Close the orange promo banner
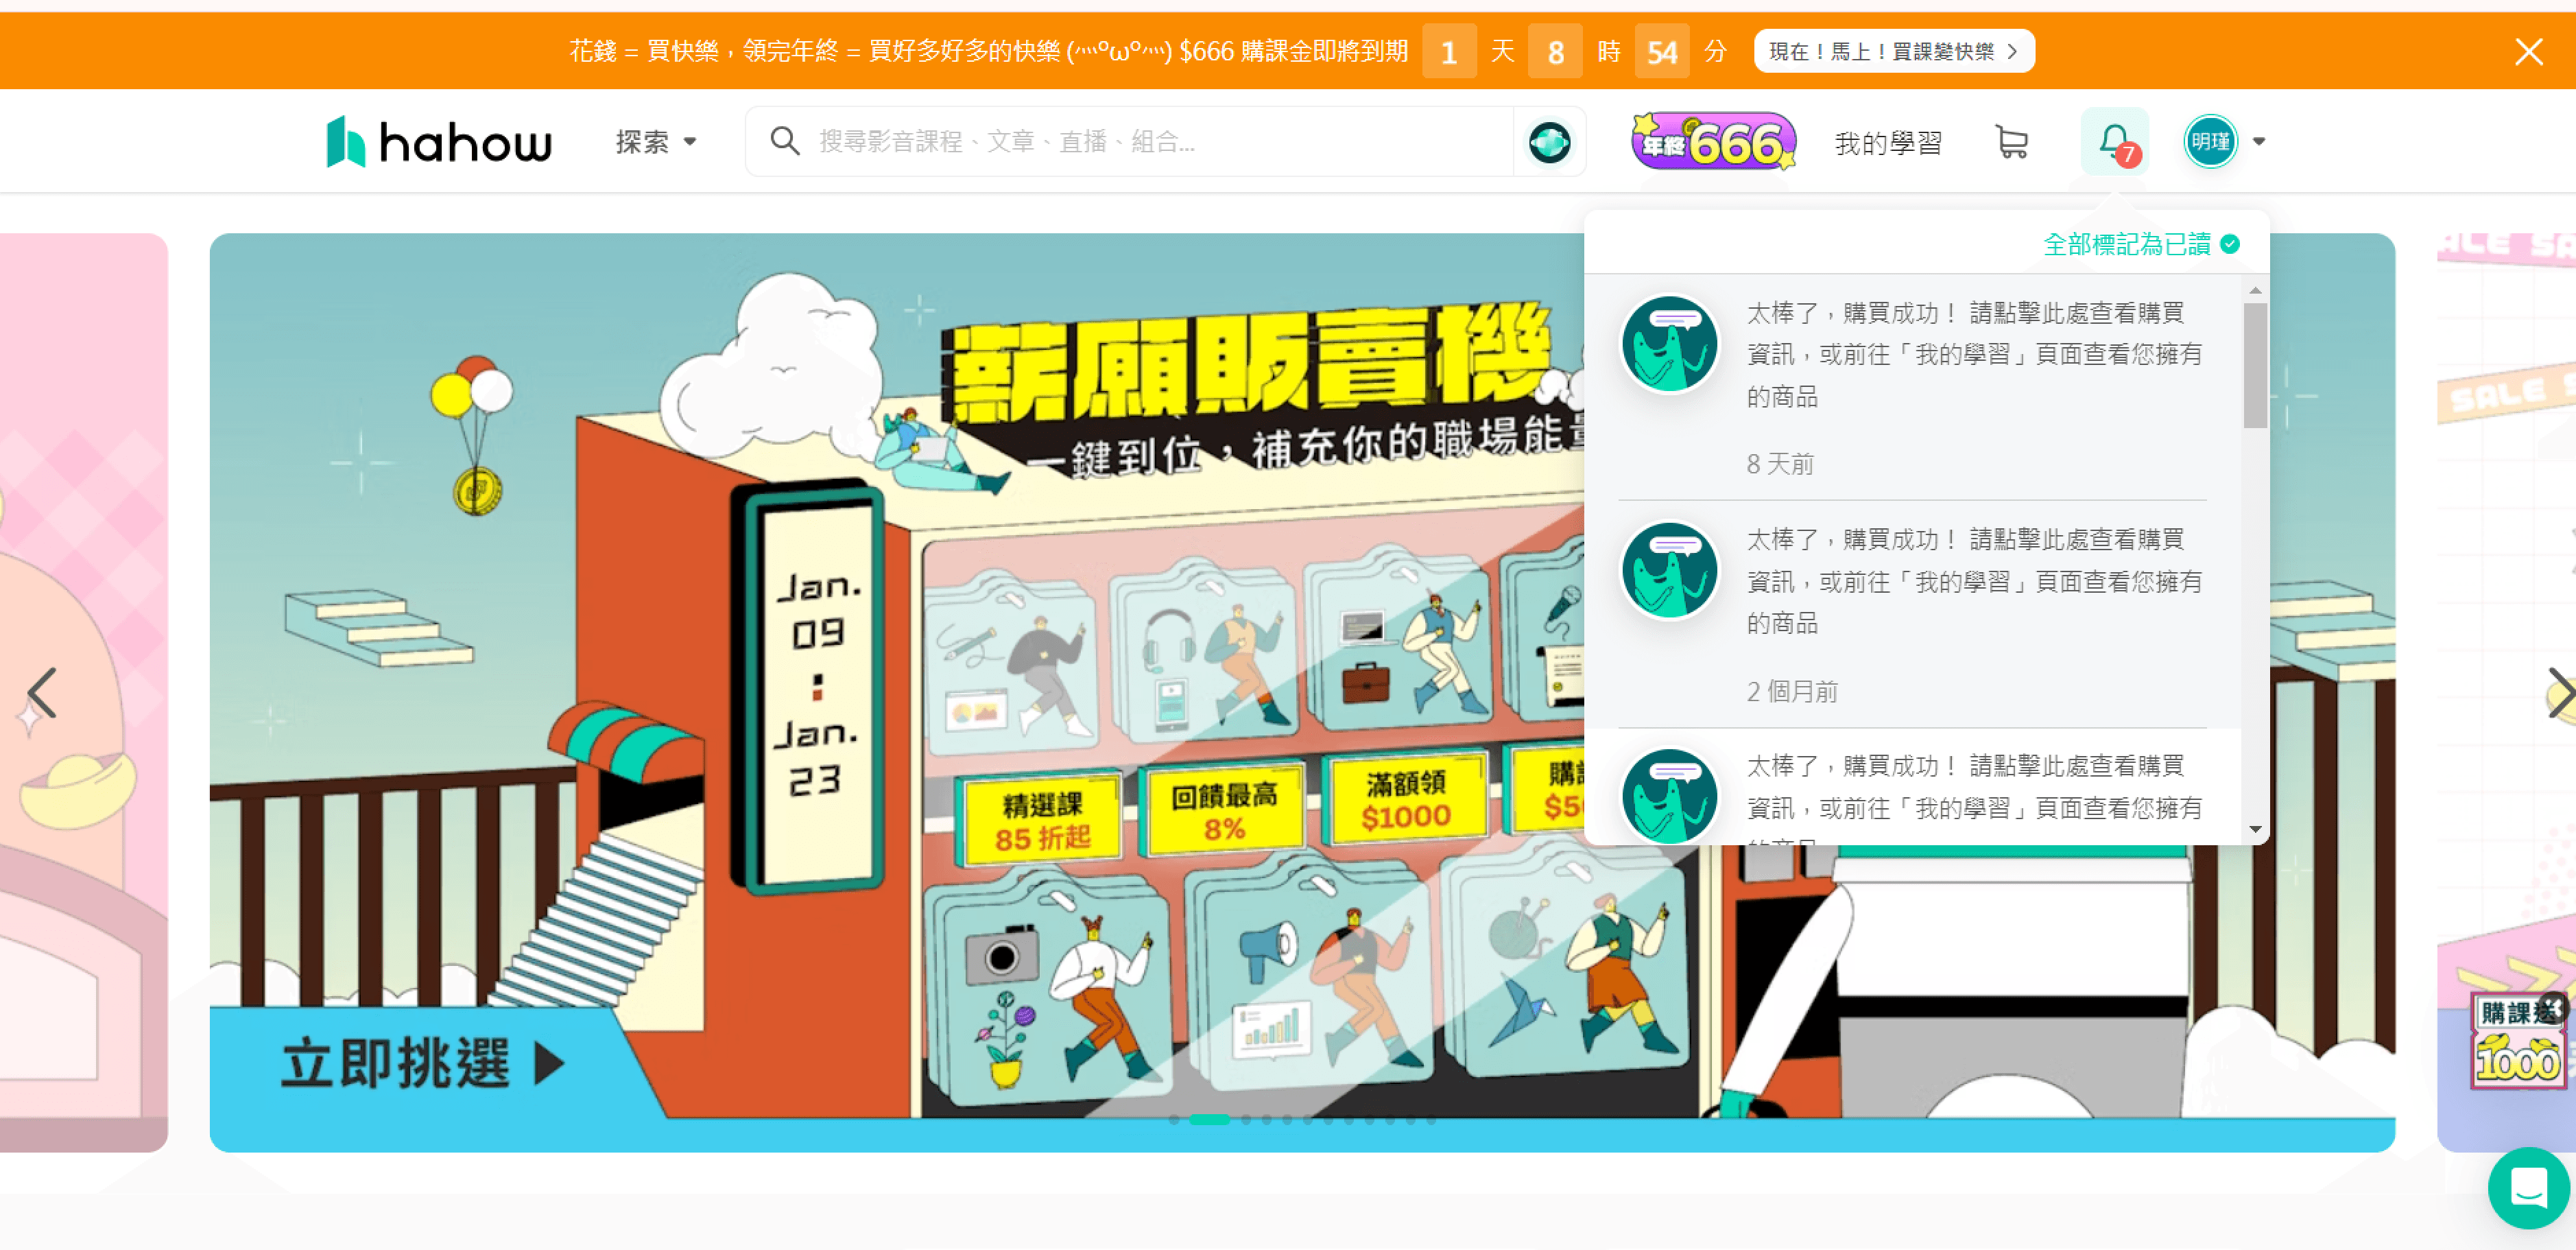Viewport: 2576px width, 1250px height. tap(2528, 52)
